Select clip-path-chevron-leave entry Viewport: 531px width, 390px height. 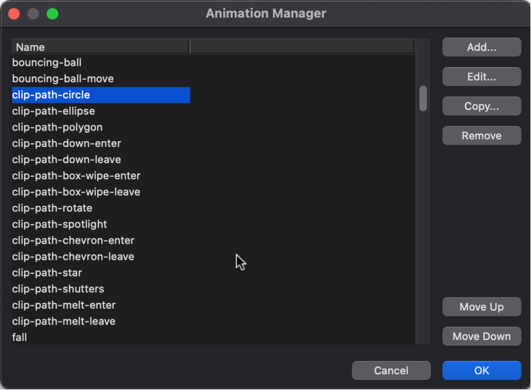tap(101, 256)
